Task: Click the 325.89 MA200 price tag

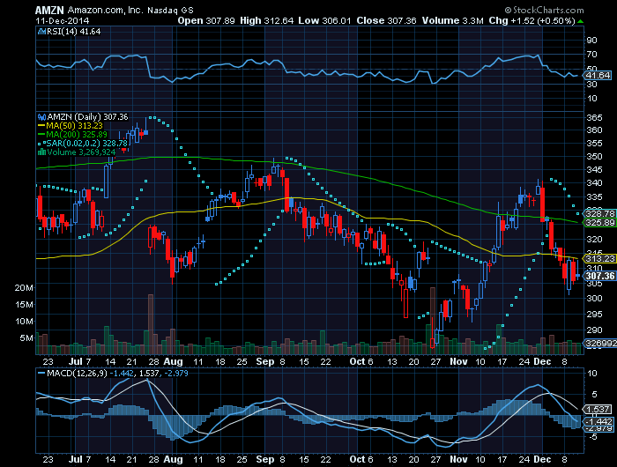Action: pyautogui.click(x=600, y=223)
